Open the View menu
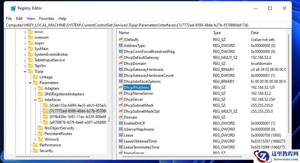 pos(31,19)
